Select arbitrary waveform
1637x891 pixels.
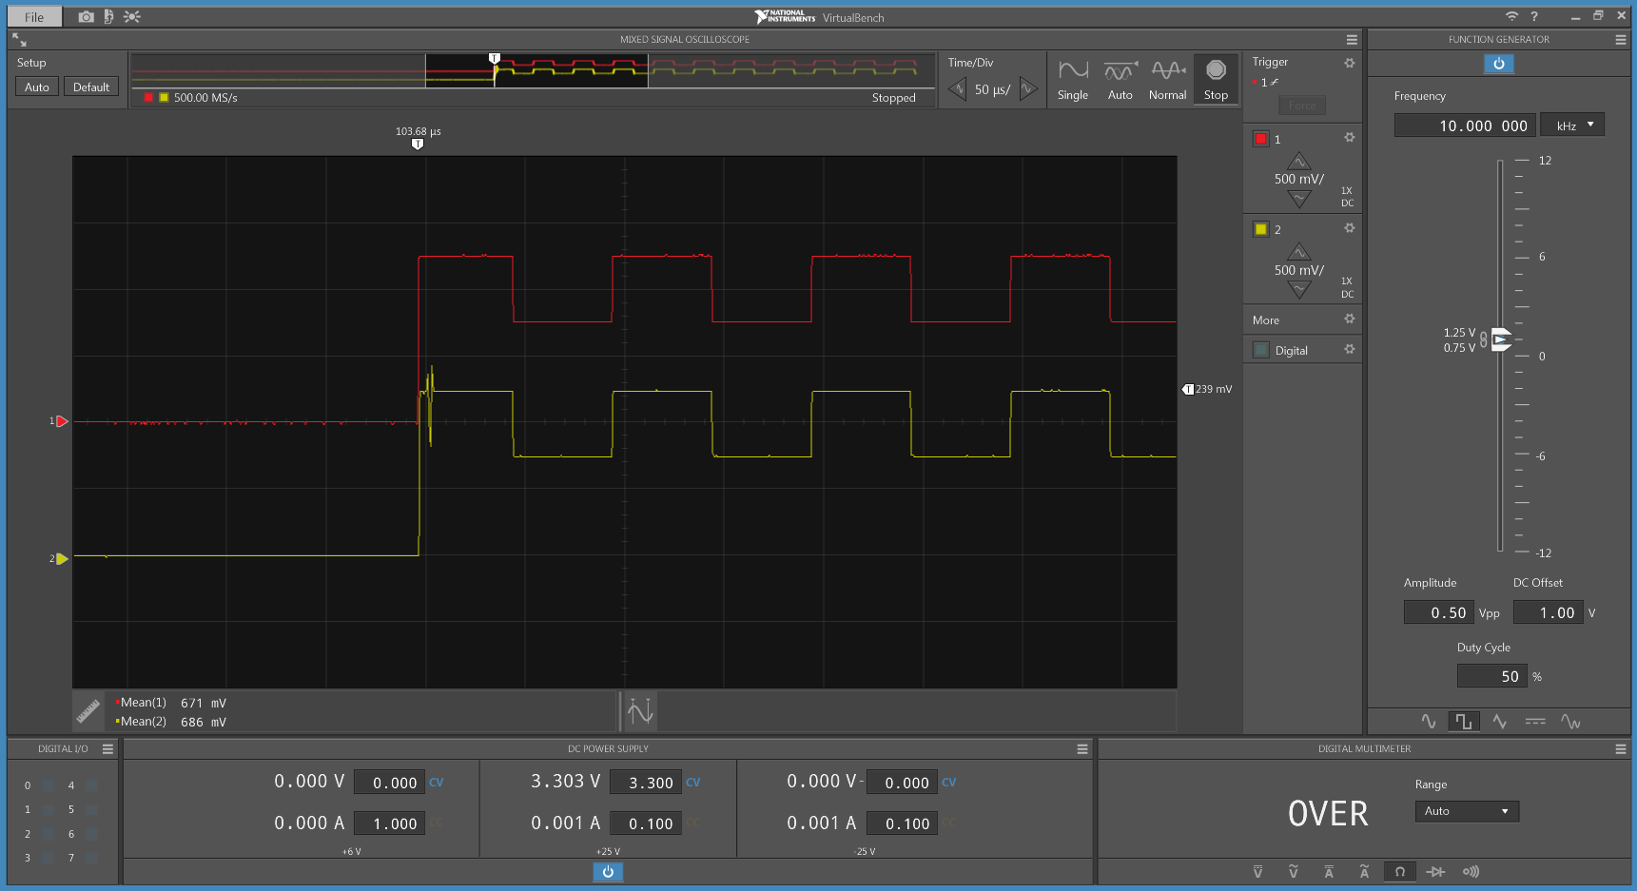(1571, 722)
